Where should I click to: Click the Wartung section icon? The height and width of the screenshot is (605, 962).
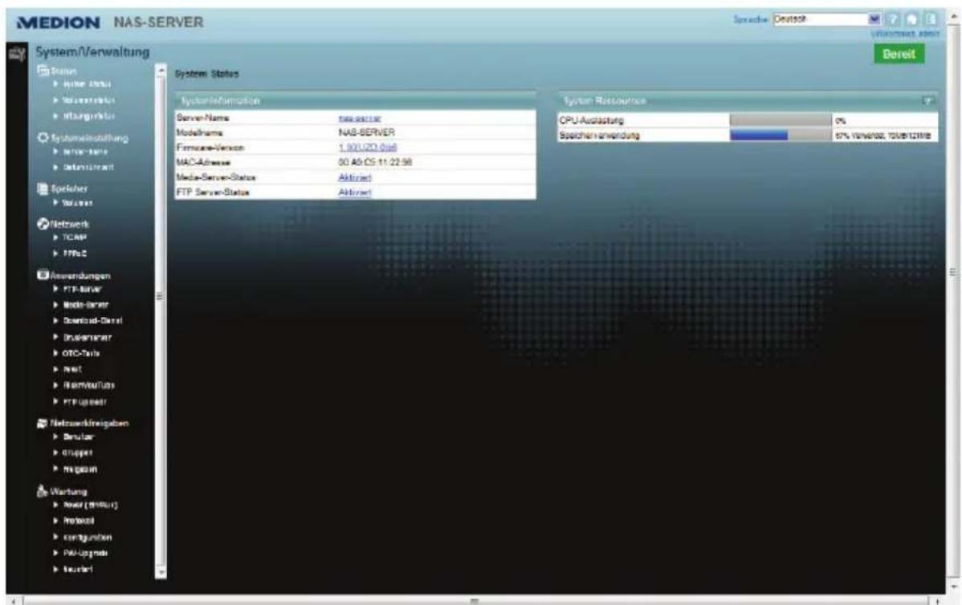tap(43, 491)
